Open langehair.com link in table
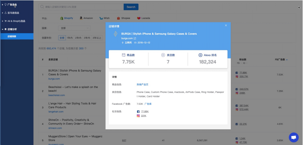 click(x=56, y=112)
